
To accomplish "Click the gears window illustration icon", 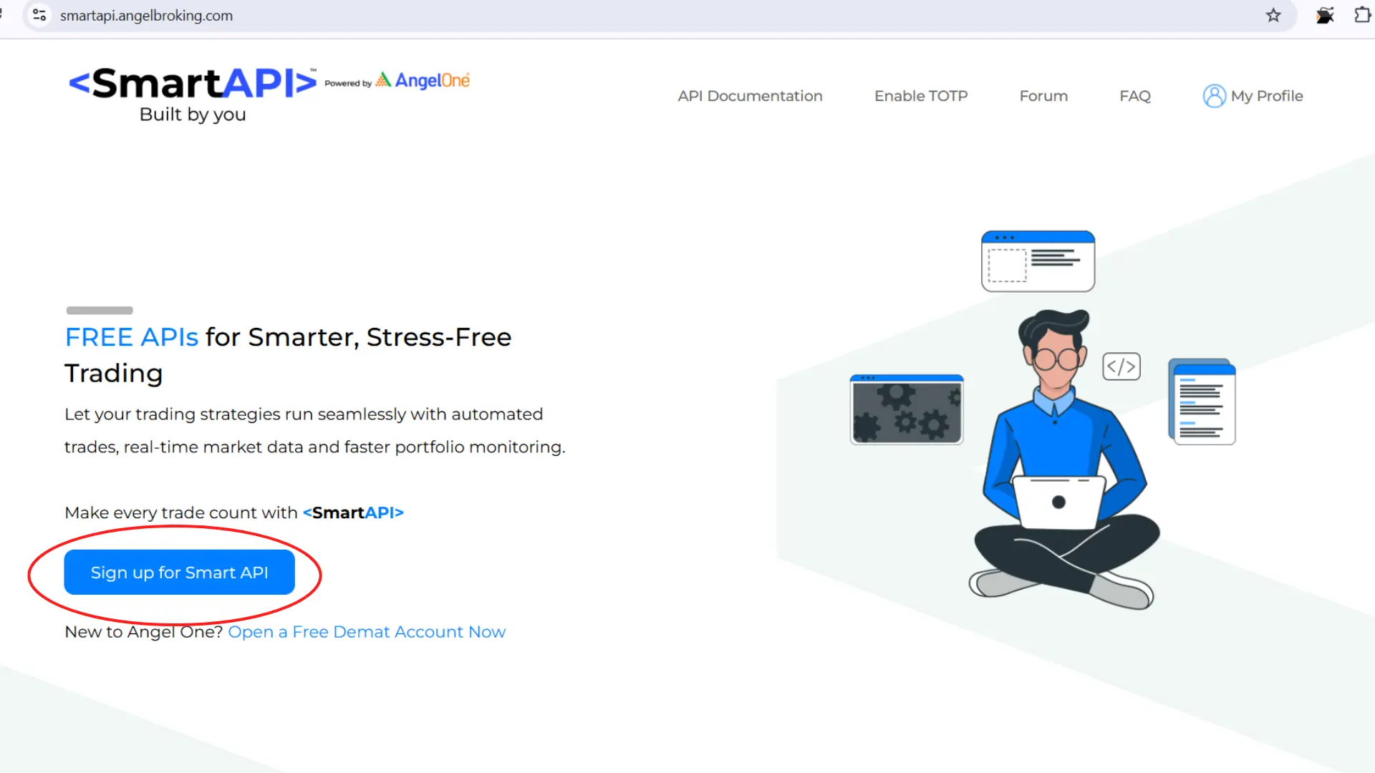I will pyautogui.click(x=906, y=409).
